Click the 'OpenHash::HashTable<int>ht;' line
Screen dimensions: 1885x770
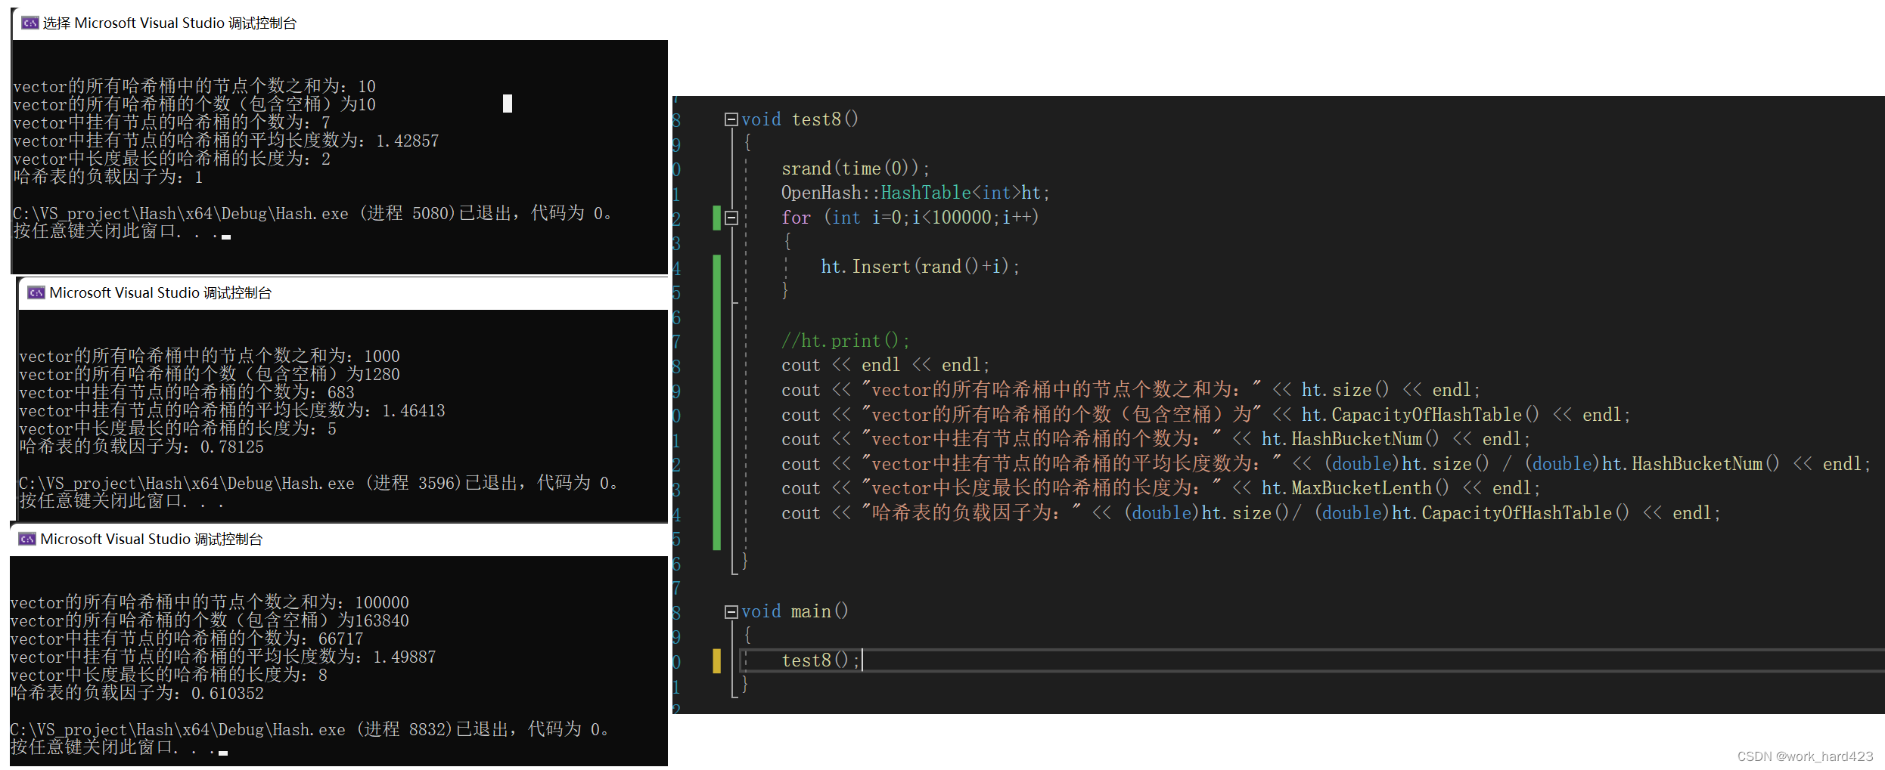pos(915,193)
